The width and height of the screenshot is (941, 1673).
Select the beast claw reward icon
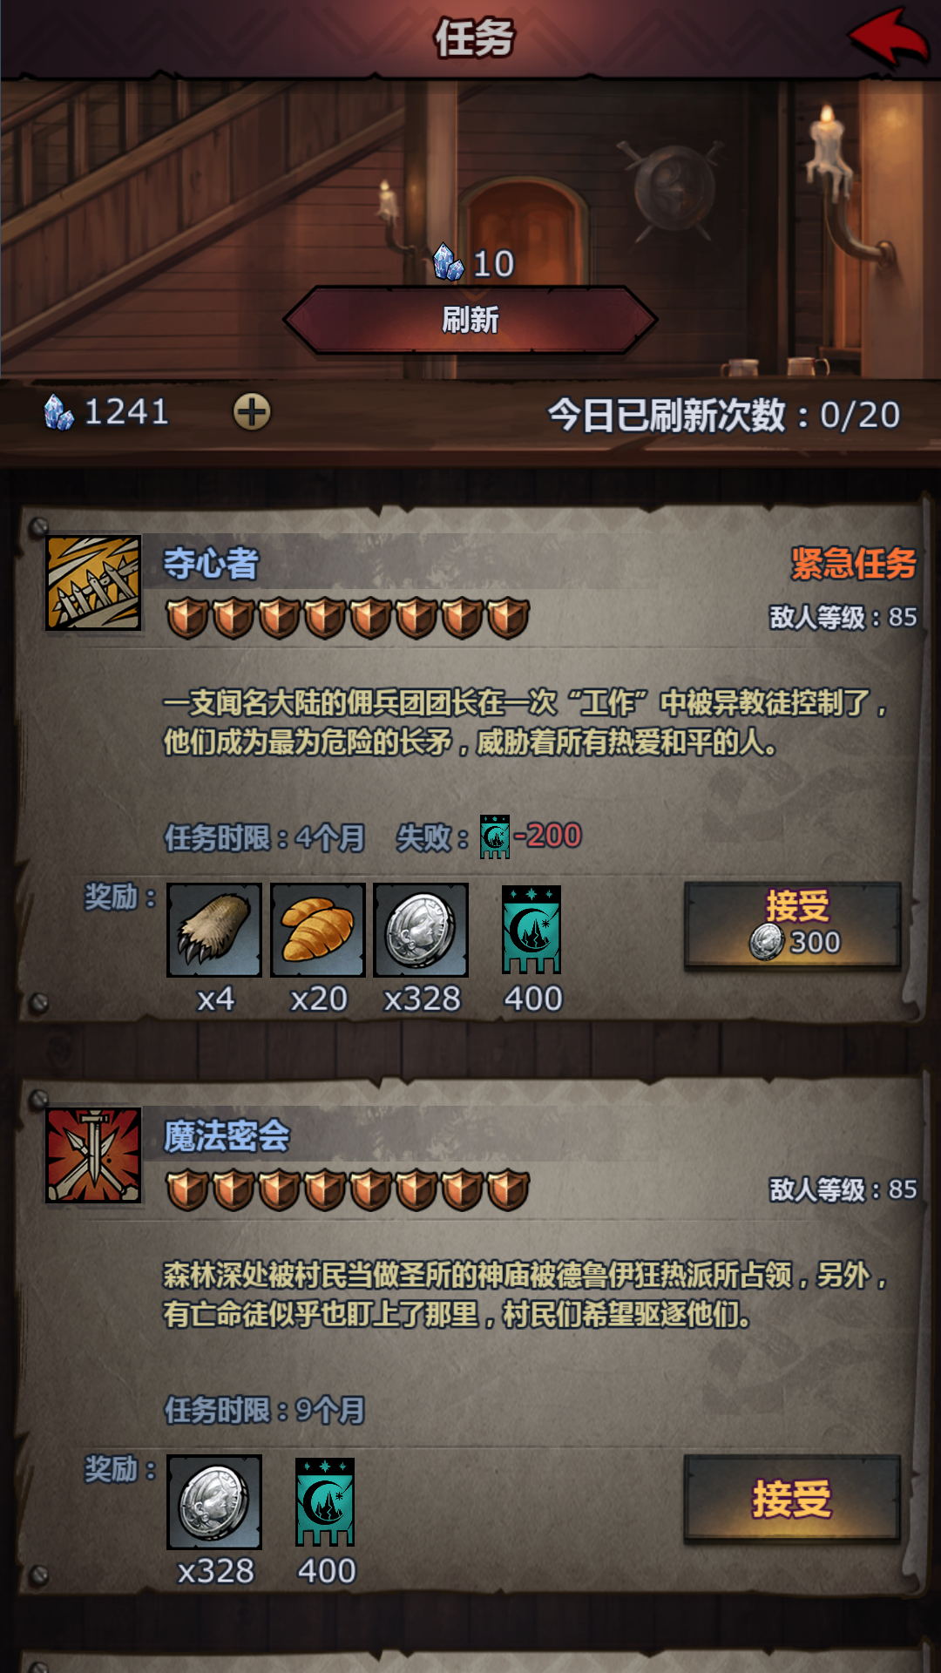coord(214,930)
